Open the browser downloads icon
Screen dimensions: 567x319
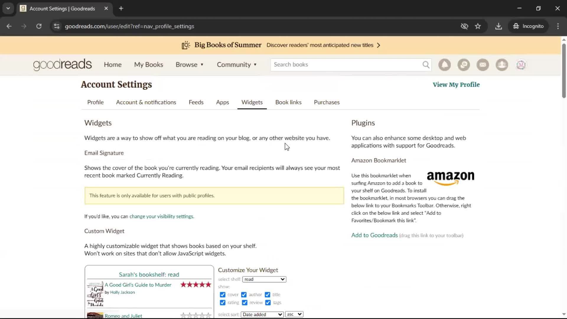[498, 26]
